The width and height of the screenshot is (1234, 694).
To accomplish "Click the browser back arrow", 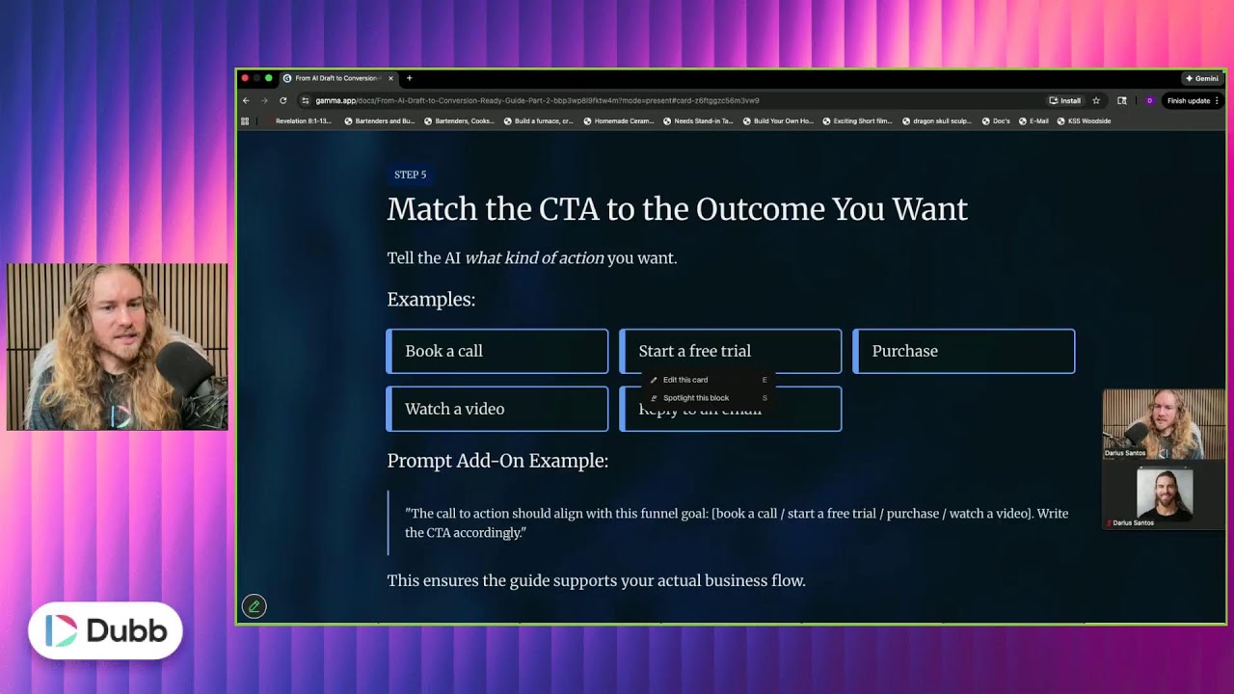I will tap(246, 100).
